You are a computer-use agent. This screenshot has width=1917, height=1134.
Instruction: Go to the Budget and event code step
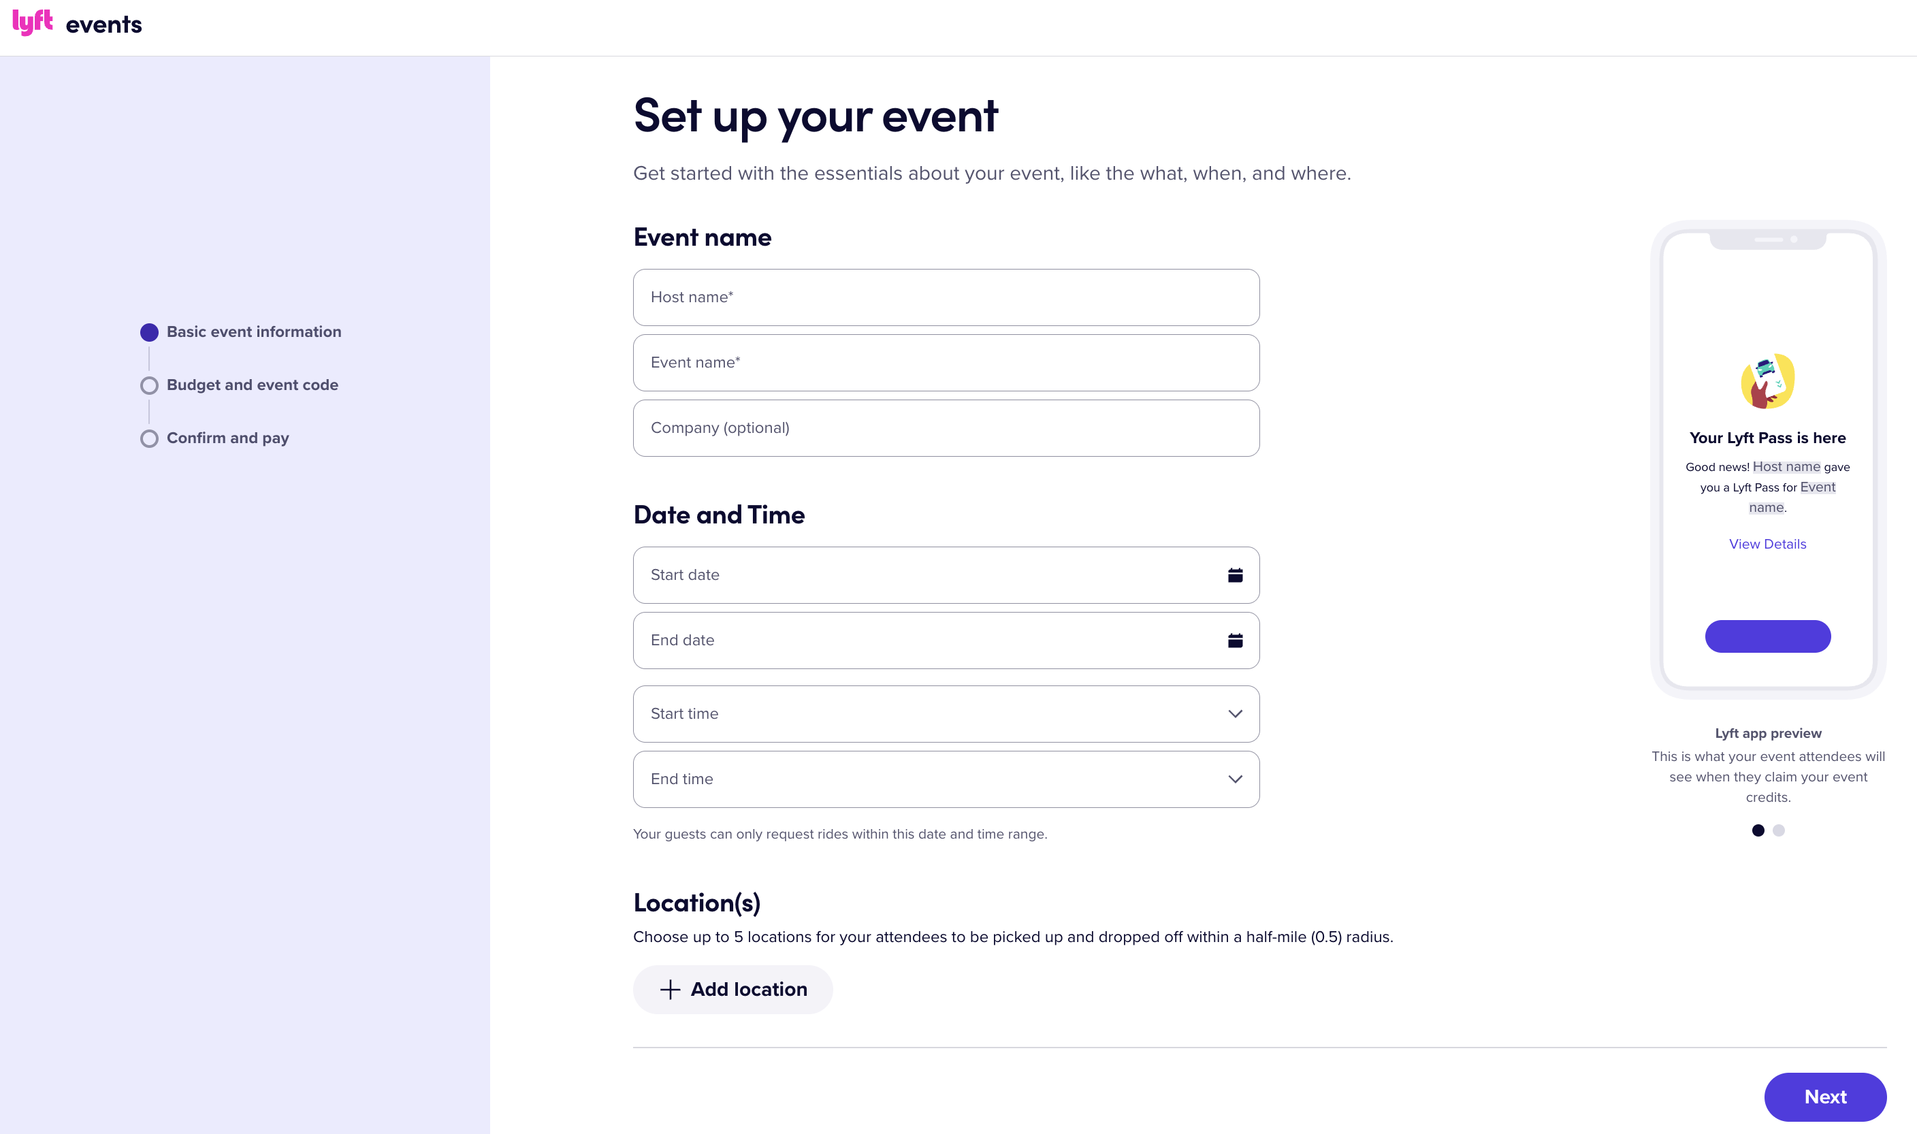pos(251,385)
